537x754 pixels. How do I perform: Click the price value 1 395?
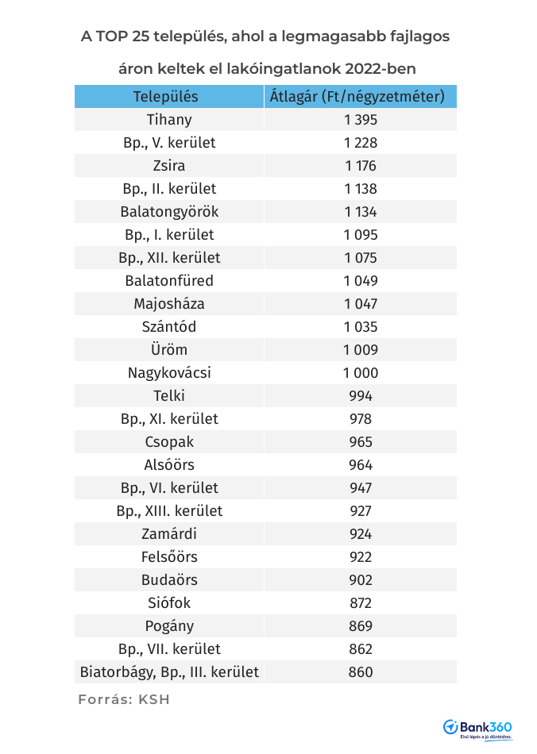tap(360, 120)
